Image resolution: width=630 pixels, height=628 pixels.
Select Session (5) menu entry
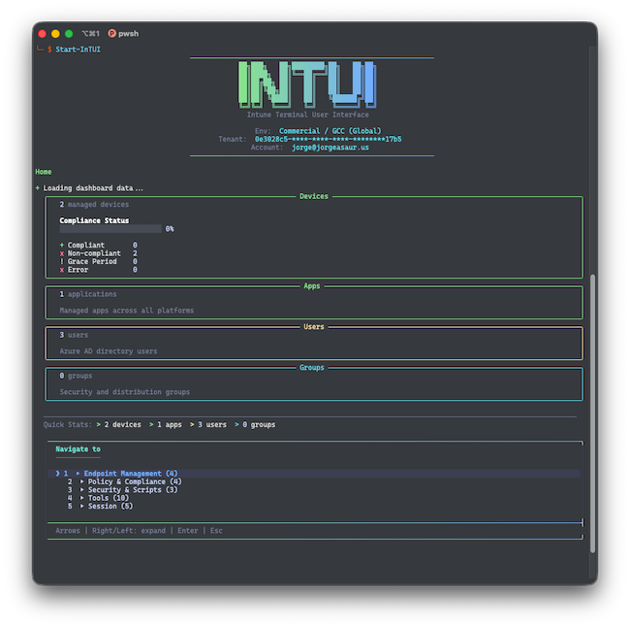click(x=110, y=506)
